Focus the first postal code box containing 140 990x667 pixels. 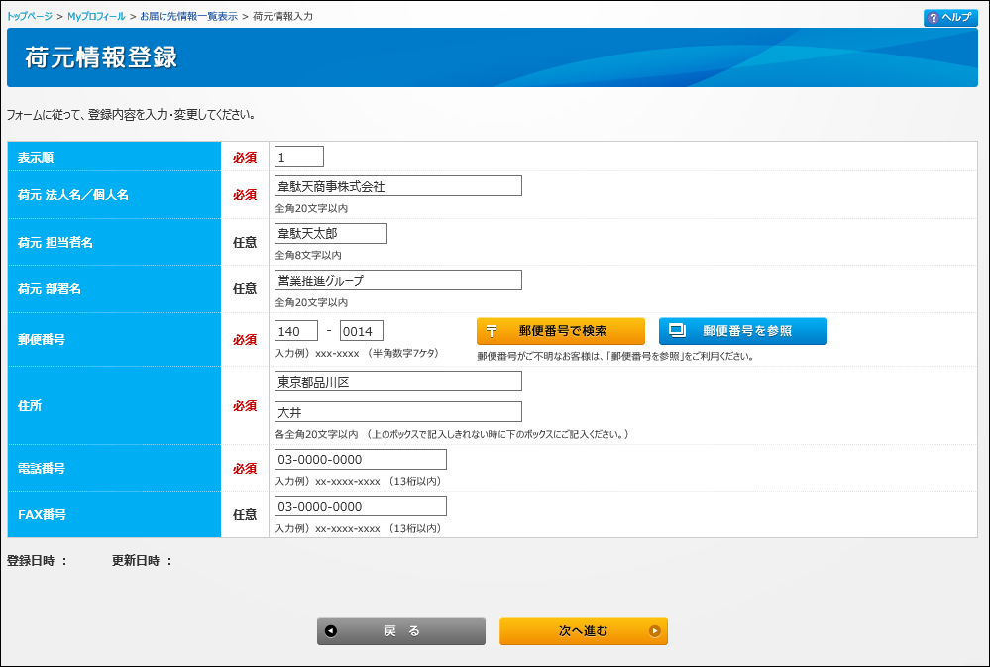pyautogui.click(x=295, y=331)
